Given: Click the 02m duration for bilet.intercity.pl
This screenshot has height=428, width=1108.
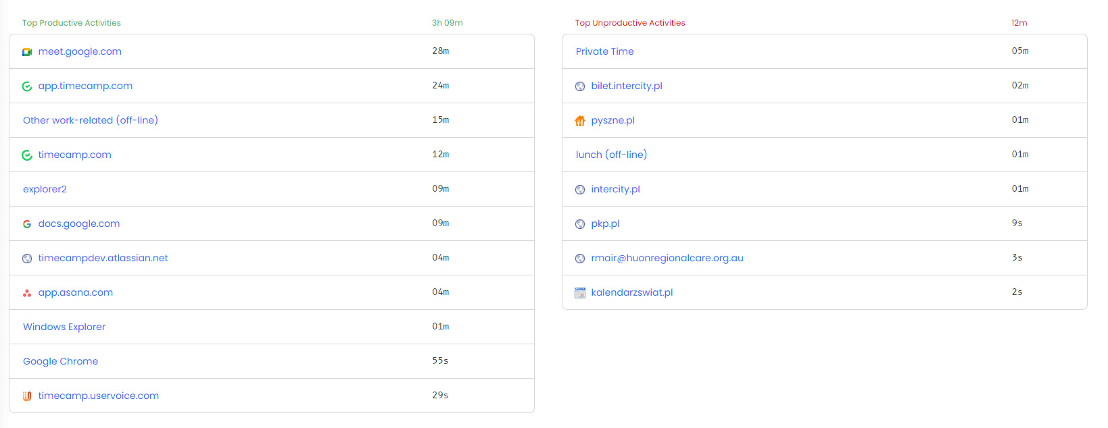Looking at the screenshot, I should coord(1020,85).
